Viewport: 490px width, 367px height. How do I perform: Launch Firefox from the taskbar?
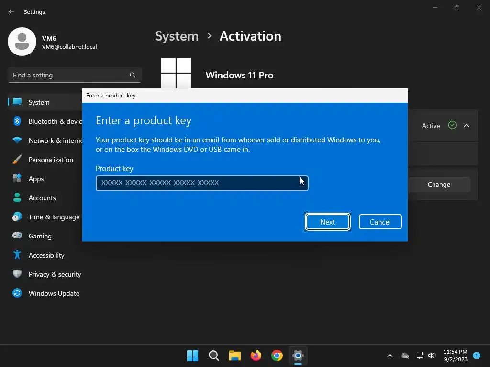(x=256, y=356)
